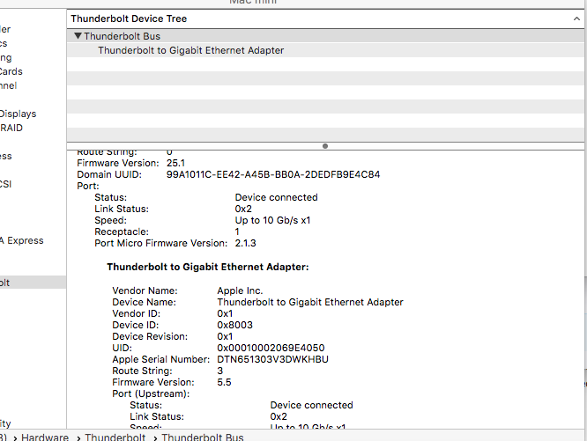587x441 pixels.
Task: Collapse the Thunderbolt Bus disclosure triangle
Action: (x=78, y=36)
